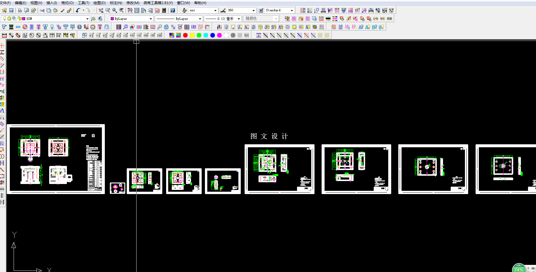The height and width of the screenshot is (272, 536).
Task: Select the Angular Dimension tool
Action: [x=45, y=35]
